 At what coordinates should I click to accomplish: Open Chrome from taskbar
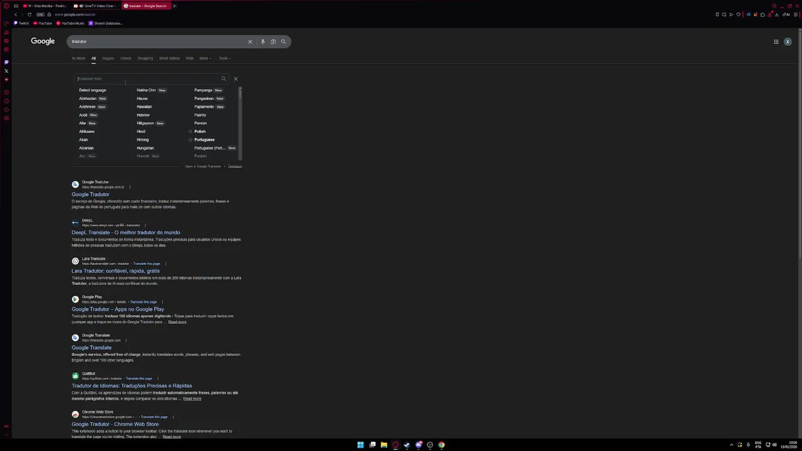click(x=441, y=445)
